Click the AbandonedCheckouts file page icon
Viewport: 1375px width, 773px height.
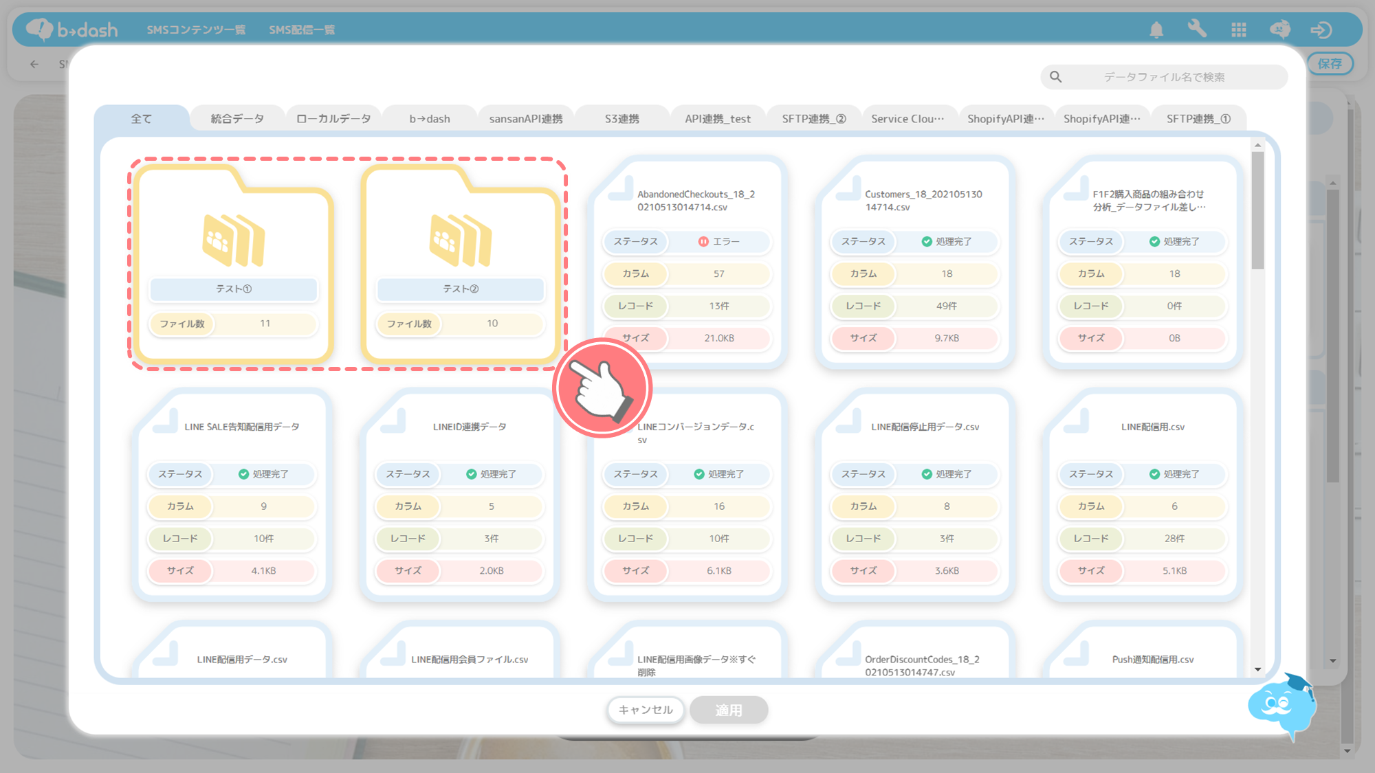[x=622, y=189]
